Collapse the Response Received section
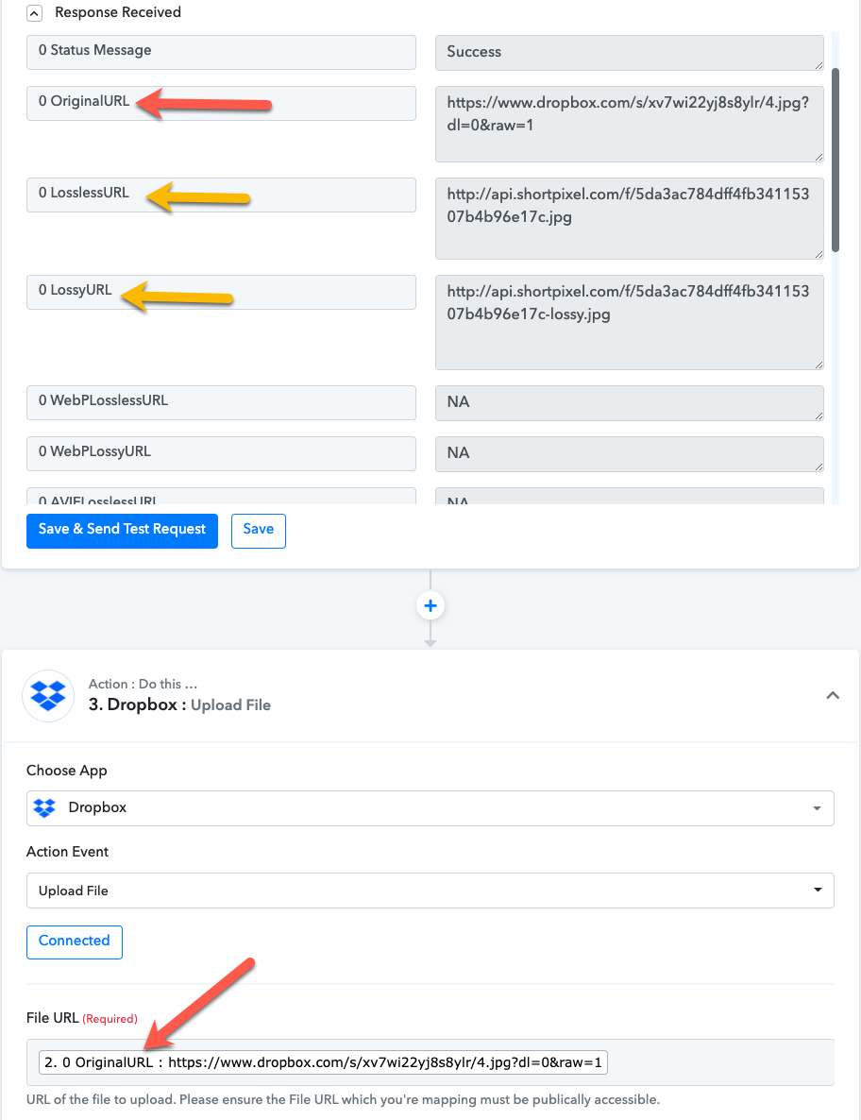Image resolution: width=861 pixels, height=1120 pixels. click(34, 13)
